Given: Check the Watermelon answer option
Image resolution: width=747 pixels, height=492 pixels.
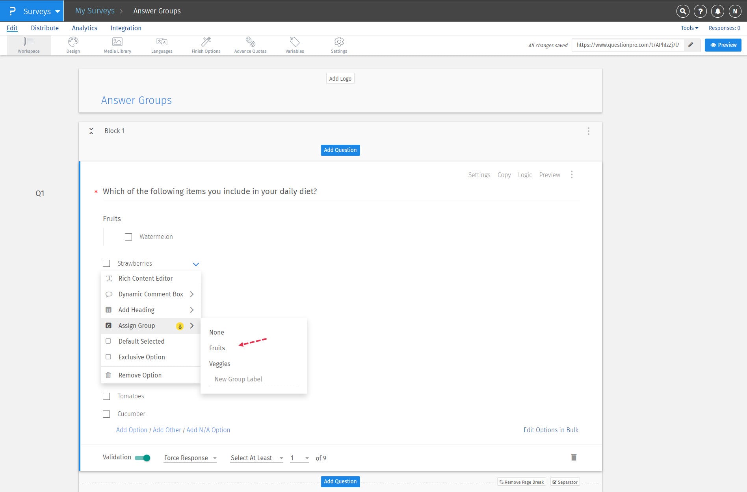Looking at the screenshot, I should tap(128, 237).
